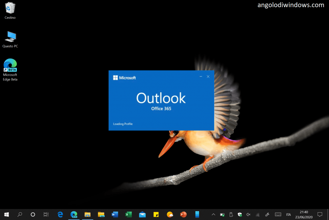Open File Explorer from the taskbar
329x220 pixels.
click(87, 214)
